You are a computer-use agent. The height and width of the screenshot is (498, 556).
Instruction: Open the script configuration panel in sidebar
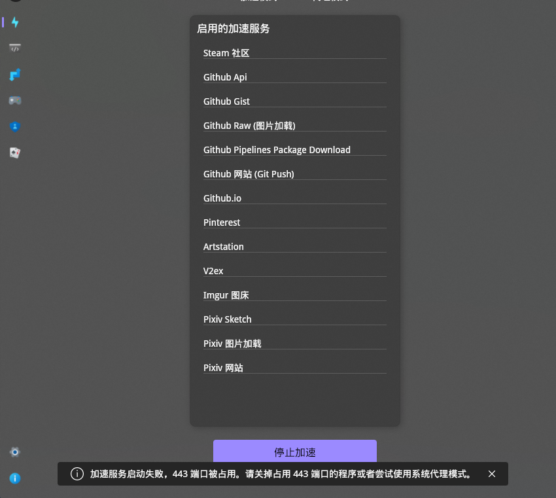click(14, 48)
